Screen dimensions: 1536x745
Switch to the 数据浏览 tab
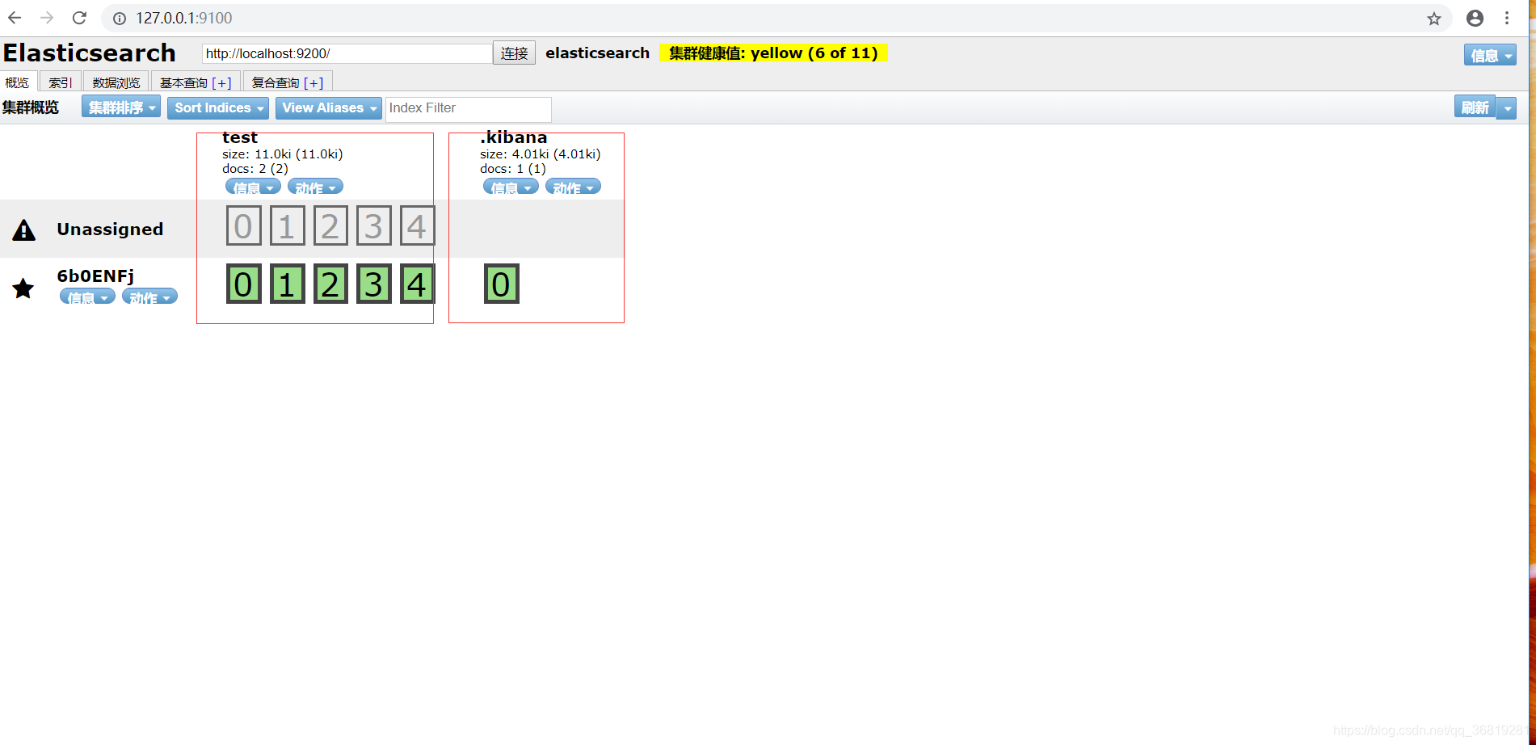click(x=116, y=82)
